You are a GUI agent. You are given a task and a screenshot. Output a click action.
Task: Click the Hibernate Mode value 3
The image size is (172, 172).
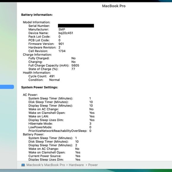point(90,124)
